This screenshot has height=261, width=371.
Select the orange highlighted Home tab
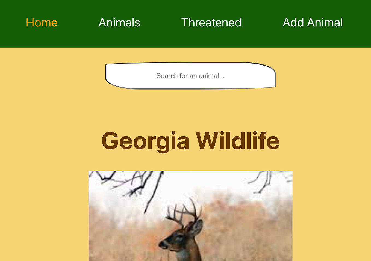(x=42, y=22)
